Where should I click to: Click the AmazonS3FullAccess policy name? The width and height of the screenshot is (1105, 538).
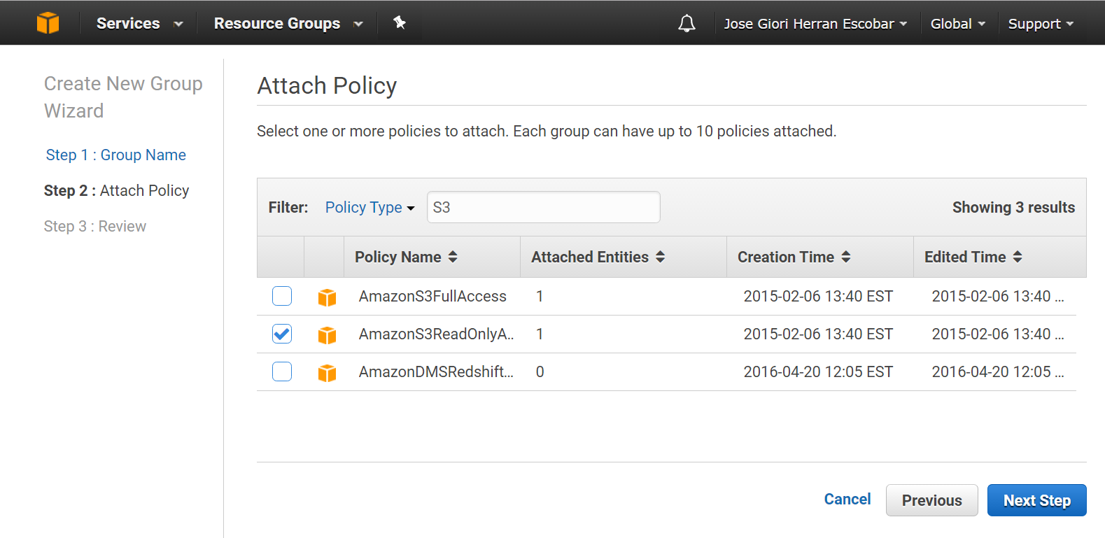(432, 296)
